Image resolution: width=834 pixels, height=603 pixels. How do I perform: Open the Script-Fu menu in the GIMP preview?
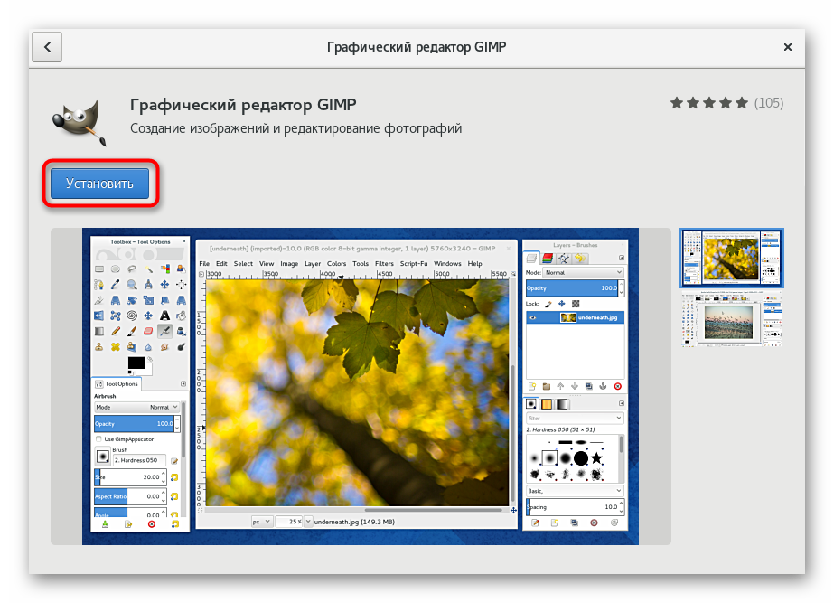(x=414, y=263)
